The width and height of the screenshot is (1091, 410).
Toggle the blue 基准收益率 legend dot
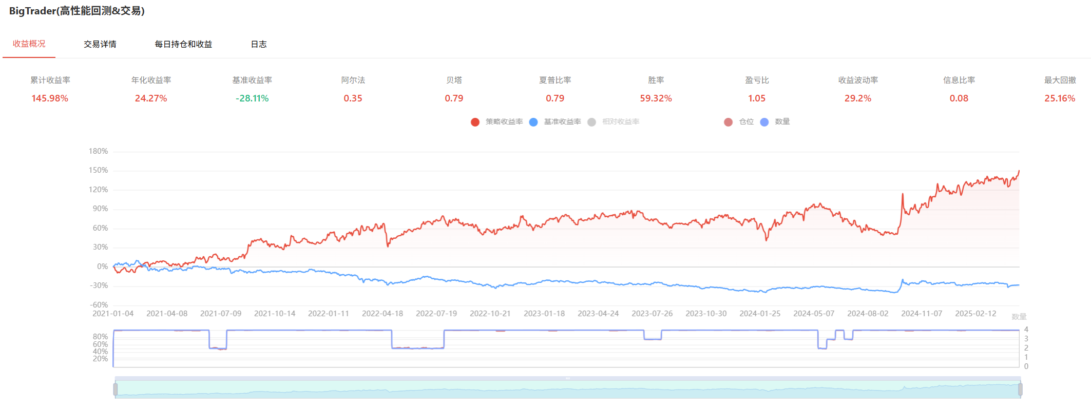click(x=533, y=122)
